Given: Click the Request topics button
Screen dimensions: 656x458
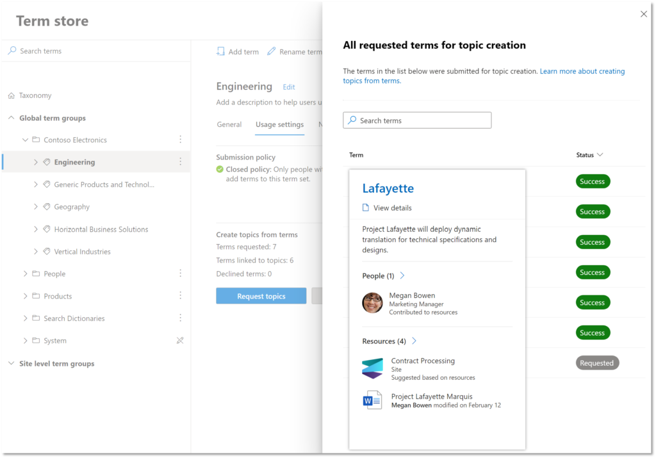Looking at the screenshot, I should [261, 295].
